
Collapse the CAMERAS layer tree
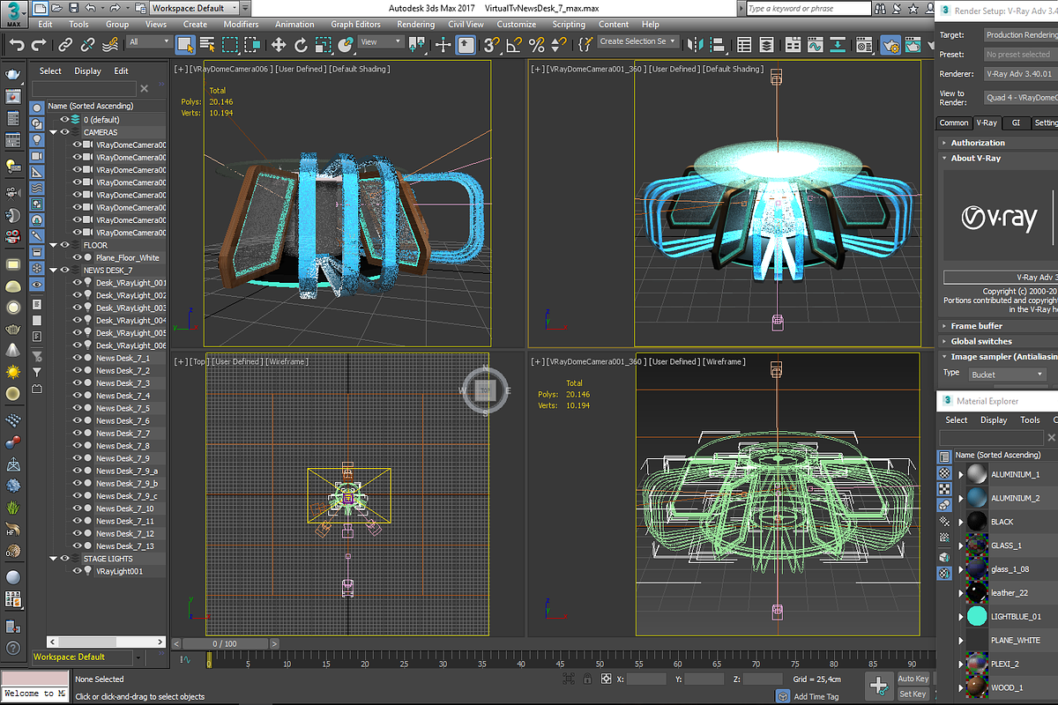click(53, 132)
